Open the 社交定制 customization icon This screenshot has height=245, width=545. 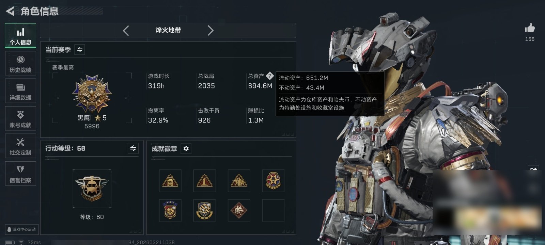pyautogui.click(x=20, y=146)
